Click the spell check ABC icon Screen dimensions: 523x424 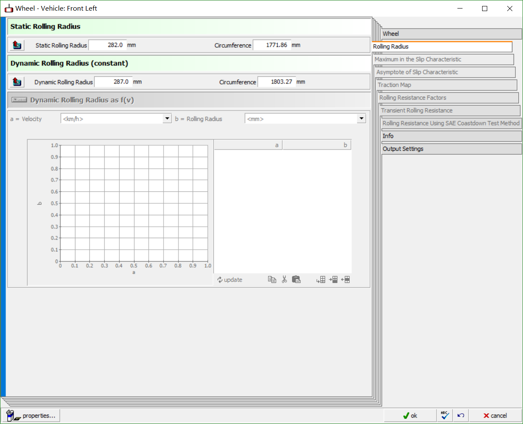445,415
